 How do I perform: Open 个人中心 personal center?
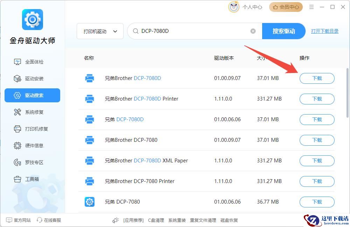coord(252,7)
